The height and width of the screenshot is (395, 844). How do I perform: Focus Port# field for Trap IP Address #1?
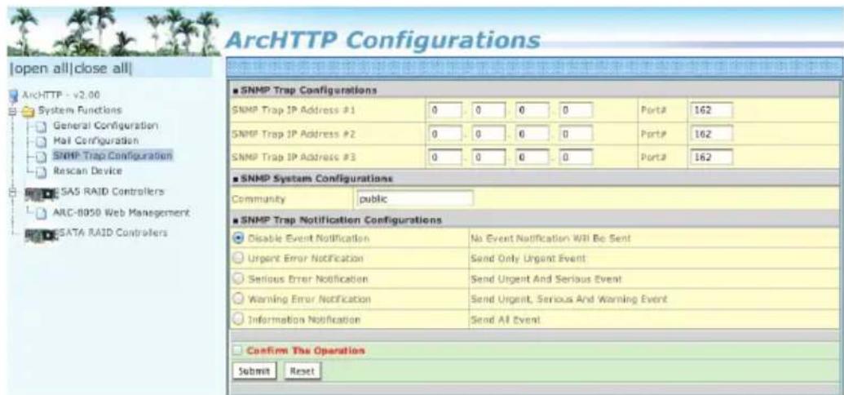[x=710, y=111]
